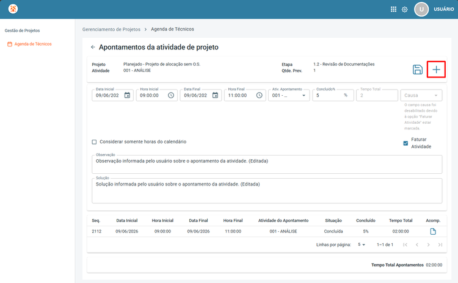Click the Seq. column header
The height and width of the screenshot is (283, 458).
[x=96, y=221]
